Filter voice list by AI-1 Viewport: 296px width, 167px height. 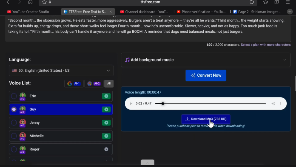coord(74,84)
